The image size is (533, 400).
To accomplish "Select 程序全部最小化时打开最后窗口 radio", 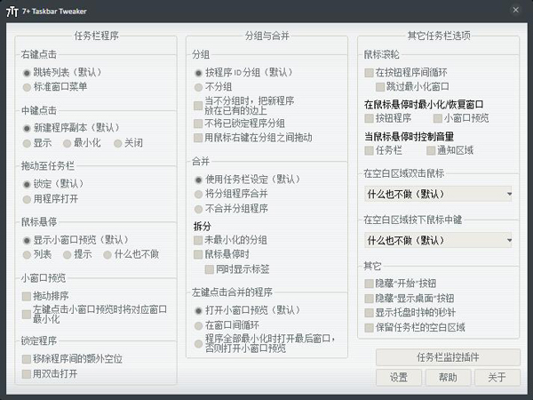I will pyautogui.click(x=198, y=344).
